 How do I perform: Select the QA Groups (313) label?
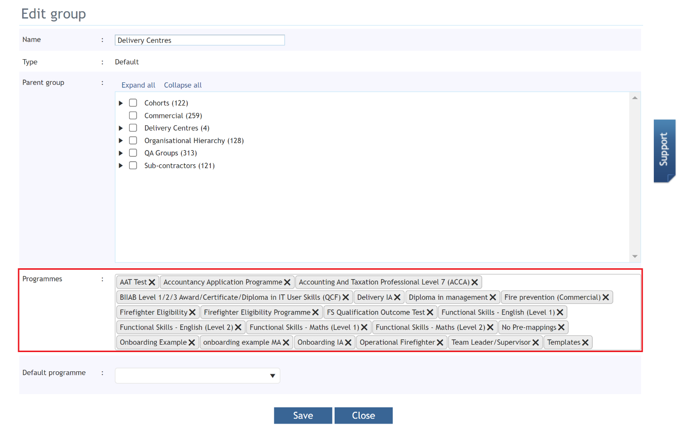pyautogui.click(x=170, y=153)
